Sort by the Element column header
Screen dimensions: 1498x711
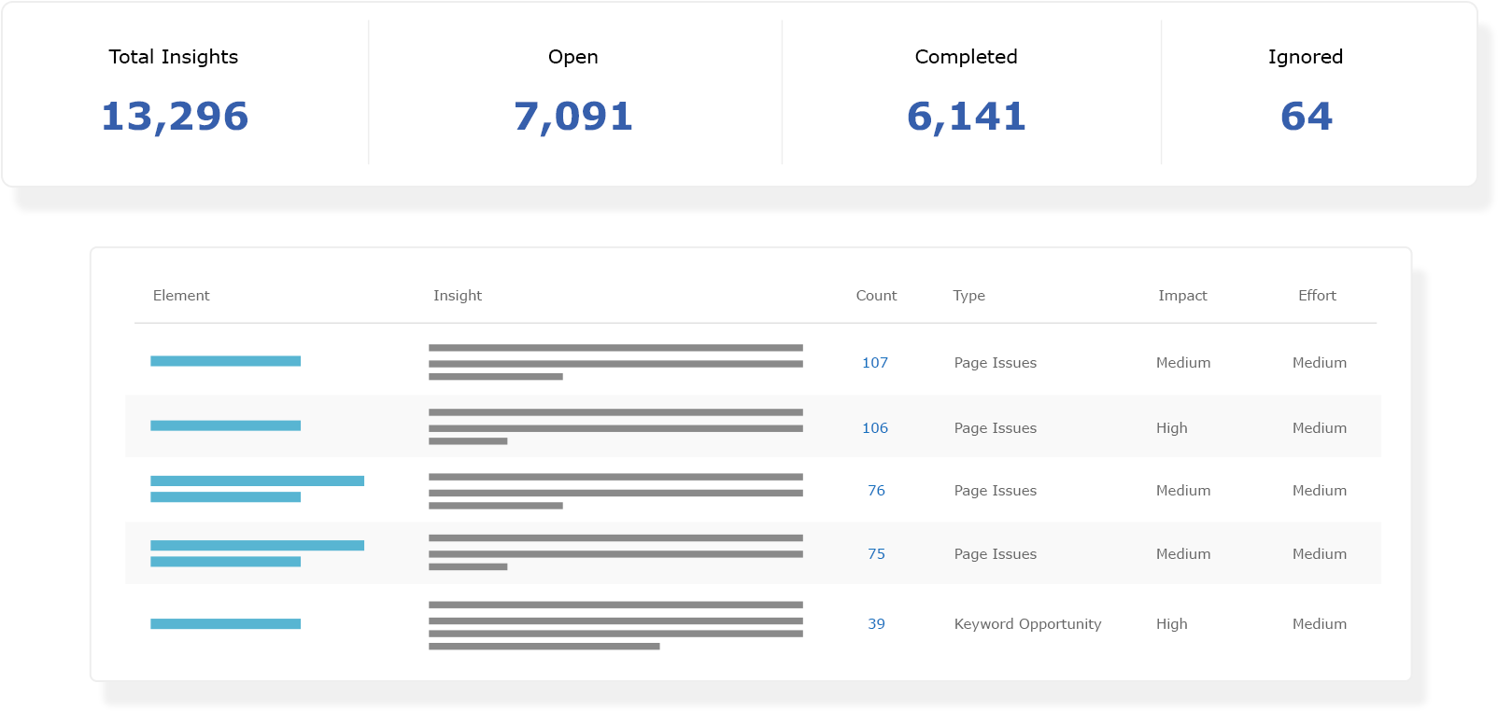click(x=181, y=296)
